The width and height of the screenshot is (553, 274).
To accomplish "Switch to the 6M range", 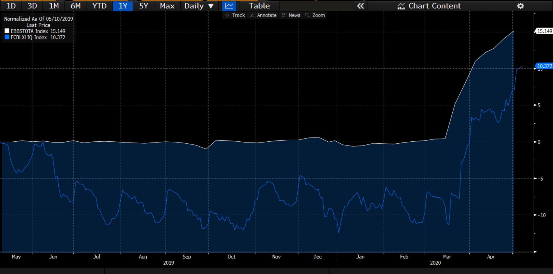I will point(76,6).
